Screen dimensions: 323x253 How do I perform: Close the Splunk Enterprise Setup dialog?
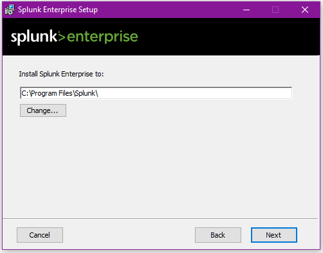[305, 10]
